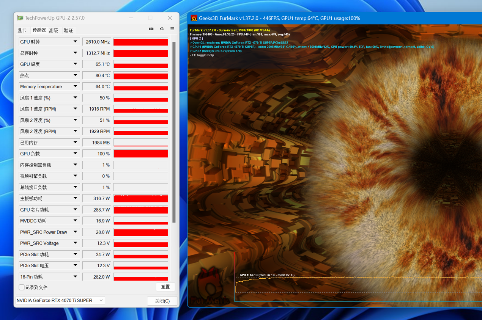Click the GPU-Z app icon in title bar
Screen dimensions: 482x320
click(20, 18)
